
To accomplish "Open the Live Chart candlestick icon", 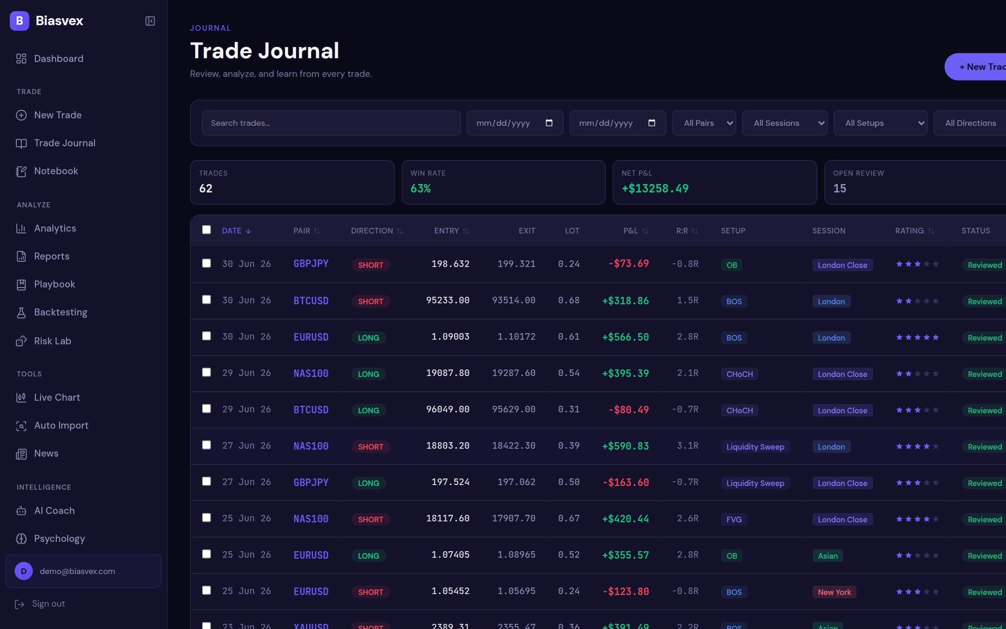I will pyautogui.click(x=21, y=397).
